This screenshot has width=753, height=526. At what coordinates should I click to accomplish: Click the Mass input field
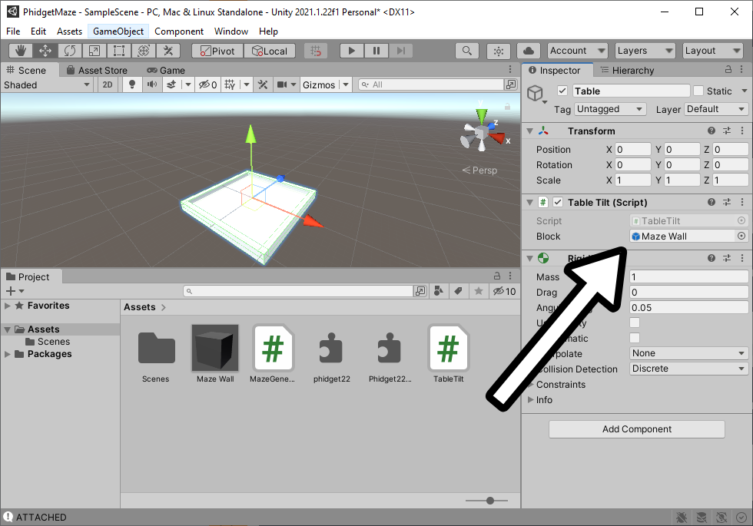coord(688,276)
